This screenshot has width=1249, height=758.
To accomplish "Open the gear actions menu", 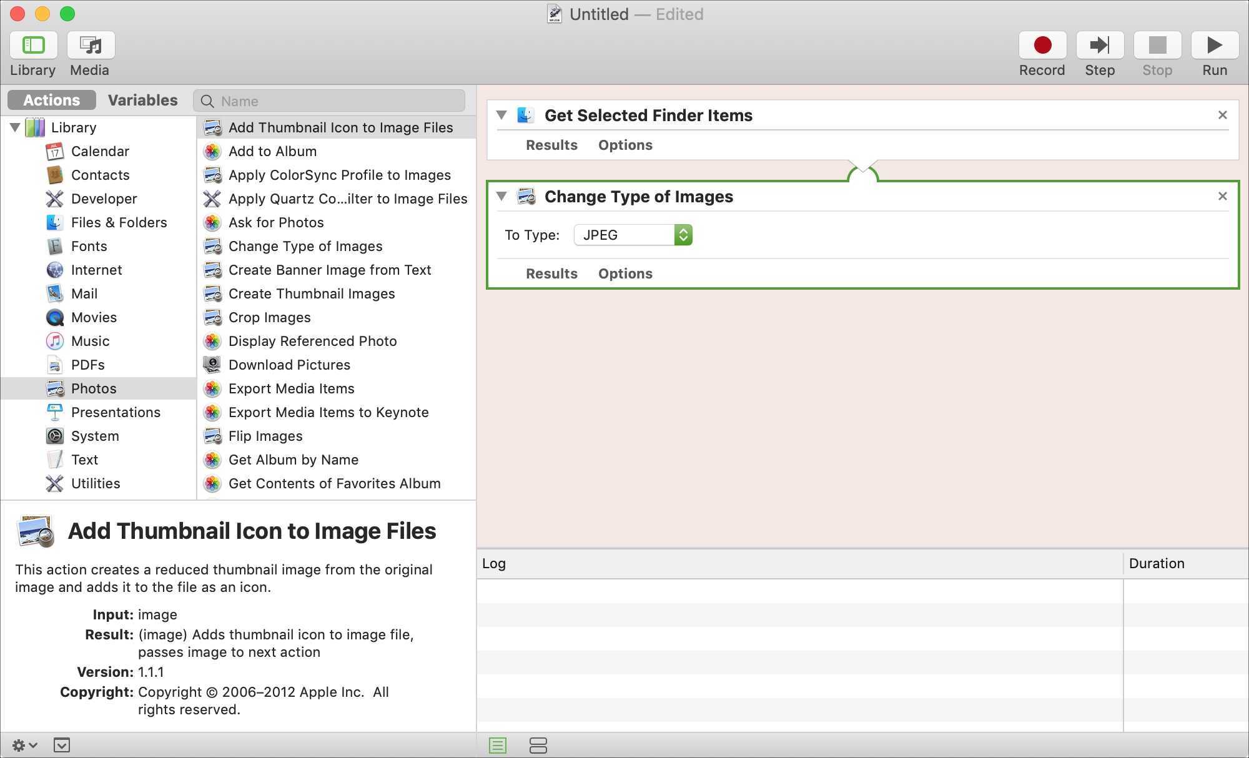I will 24,745.
